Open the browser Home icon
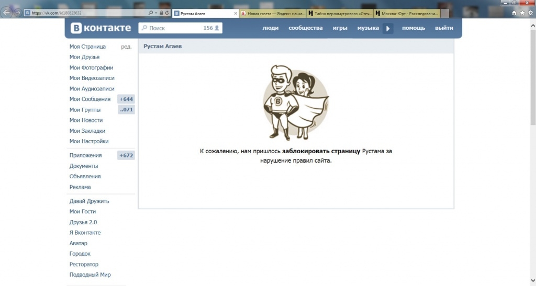 pyautogui.click(x=514, y=13)
